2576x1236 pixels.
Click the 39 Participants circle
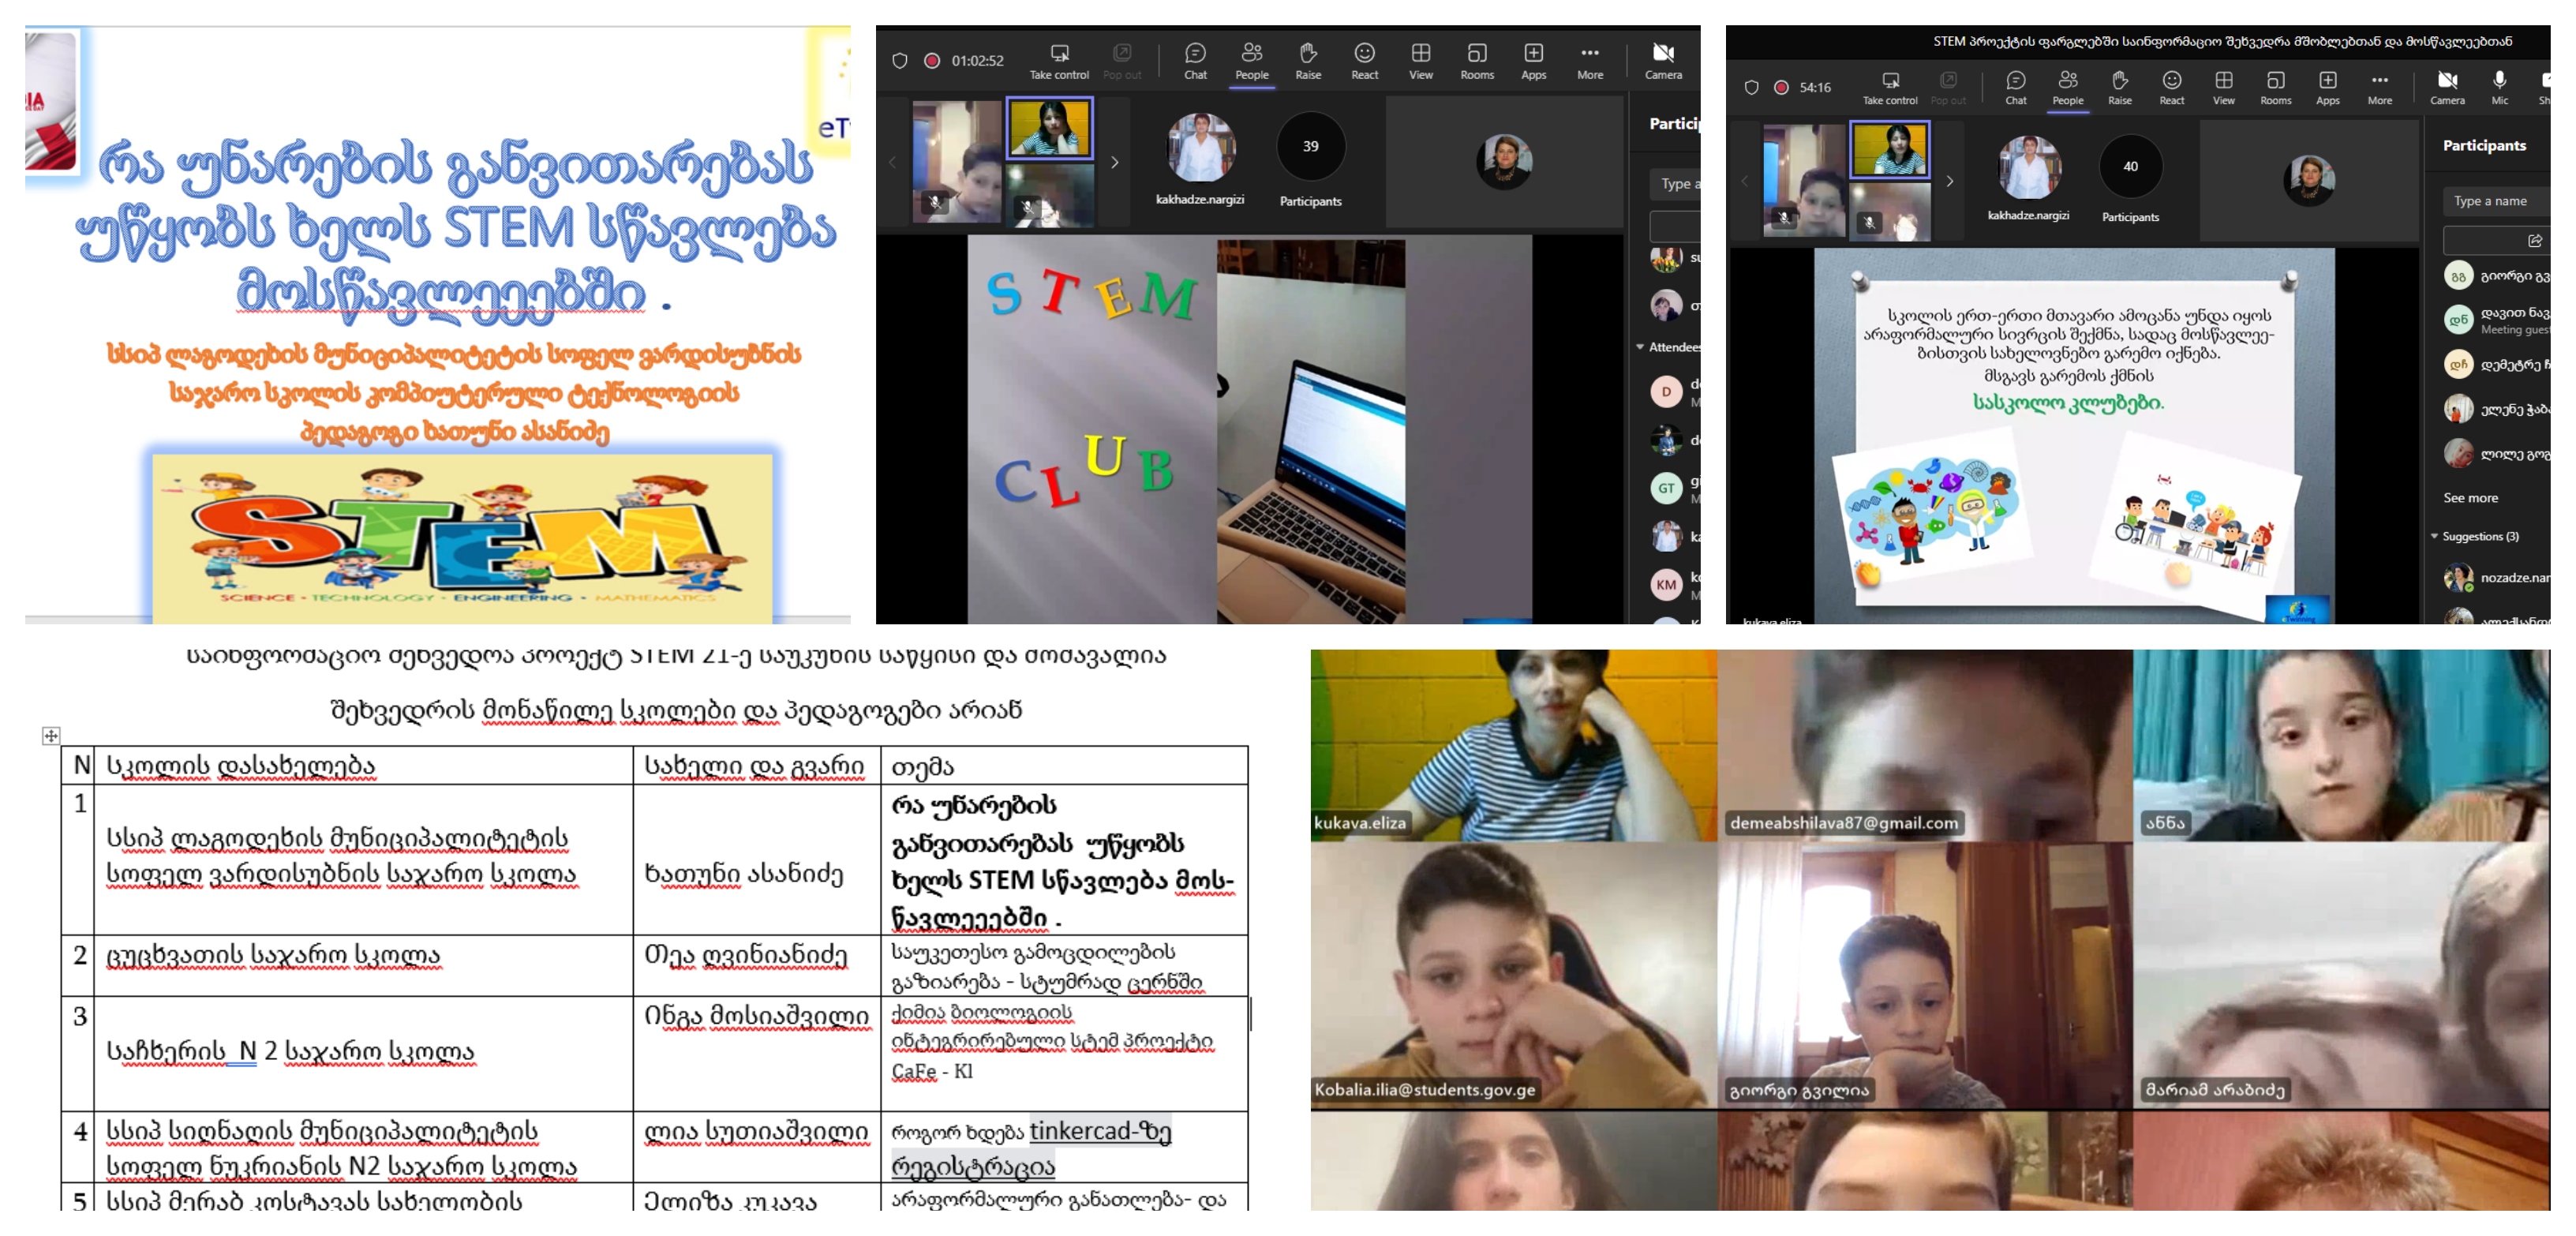tap(1310, 147)
